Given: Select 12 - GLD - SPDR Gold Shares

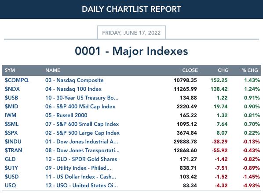Looking at the screenshot, I should point(81,159).
